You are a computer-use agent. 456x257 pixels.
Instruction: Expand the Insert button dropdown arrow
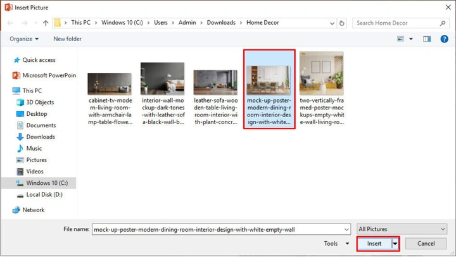[x=395, y=244]
